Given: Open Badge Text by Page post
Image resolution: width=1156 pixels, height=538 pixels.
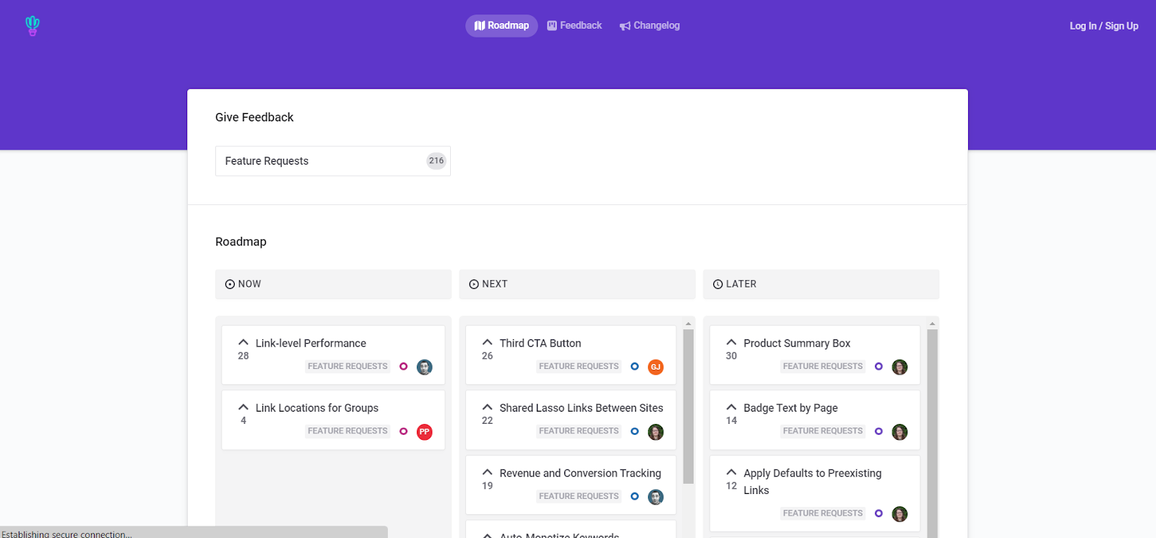Looking at the screenshot, I should [x=790, y=409].
